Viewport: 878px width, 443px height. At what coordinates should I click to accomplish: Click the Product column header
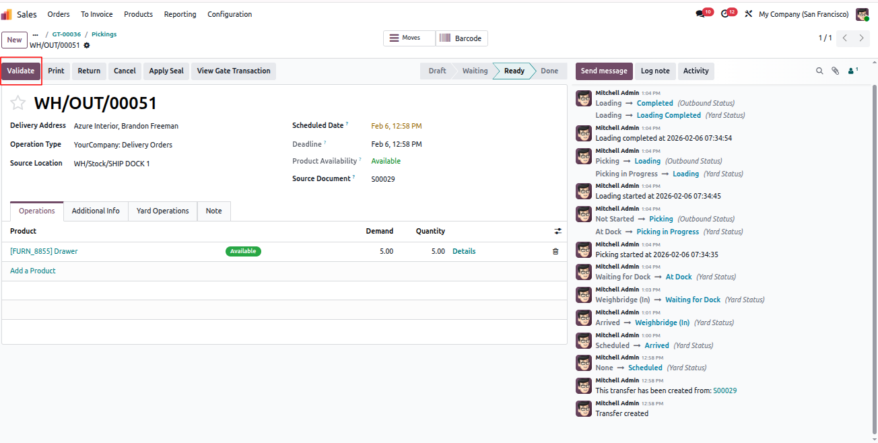pyautogui.click(x=24, y=231)
